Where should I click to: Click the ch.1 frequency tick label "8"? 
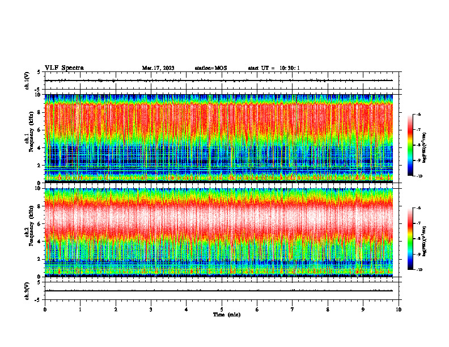[x=40, y=112]
